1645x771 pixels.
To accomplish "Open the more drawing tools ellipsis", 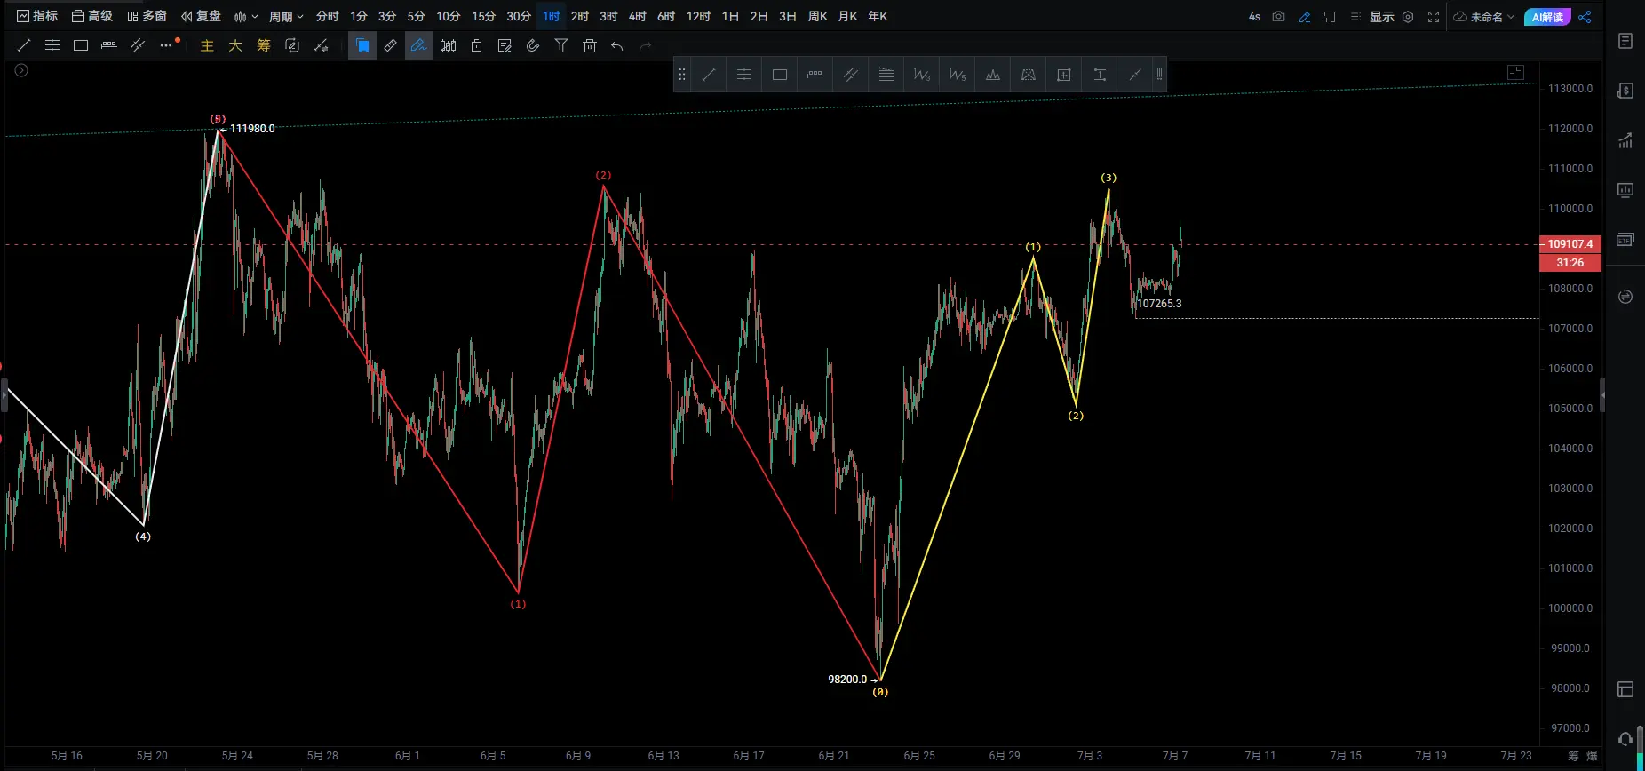I will pyautogui.click(x=166, y=45).
